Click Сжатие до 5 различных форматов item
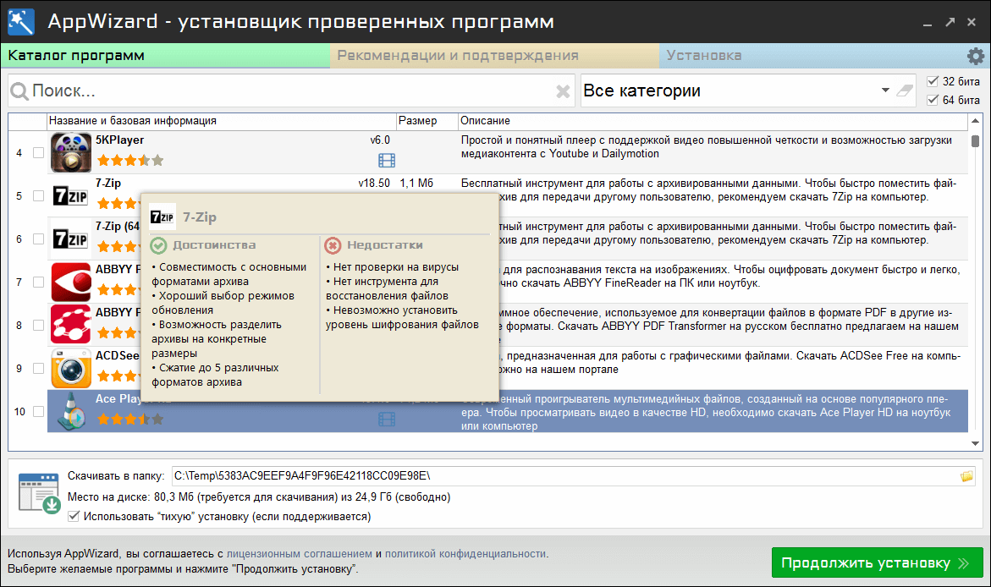 (x=215, y=375)
